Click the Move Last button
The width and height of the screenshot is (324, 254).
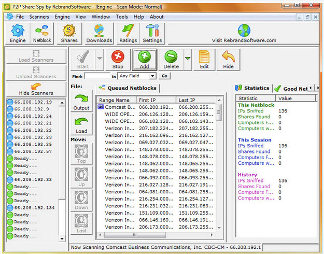click(81, 223)
